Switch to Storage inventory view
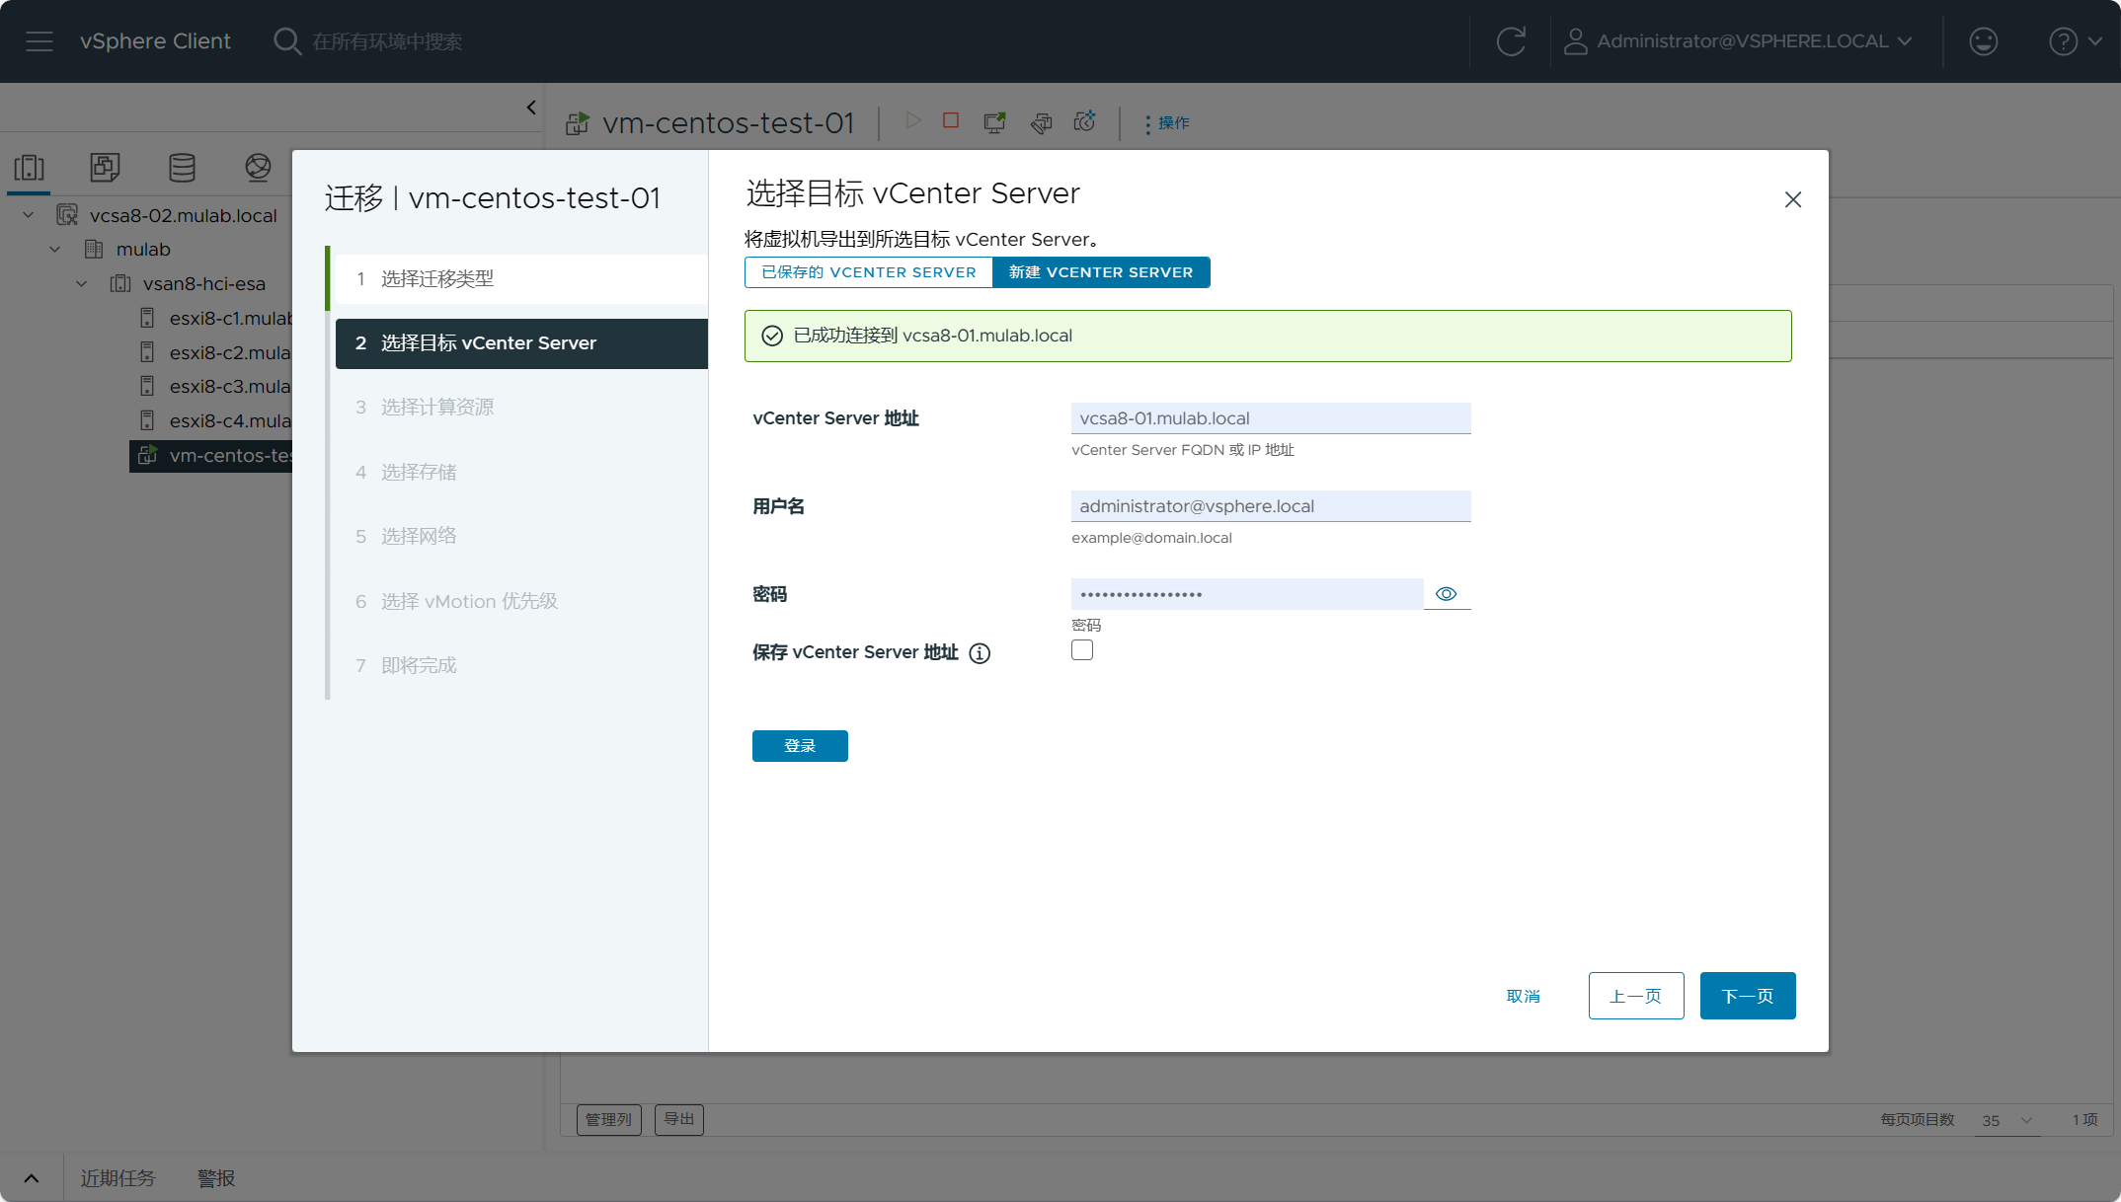Image resolution: width=2121 pixels, height=1202 pixels. tap(182, 168)
